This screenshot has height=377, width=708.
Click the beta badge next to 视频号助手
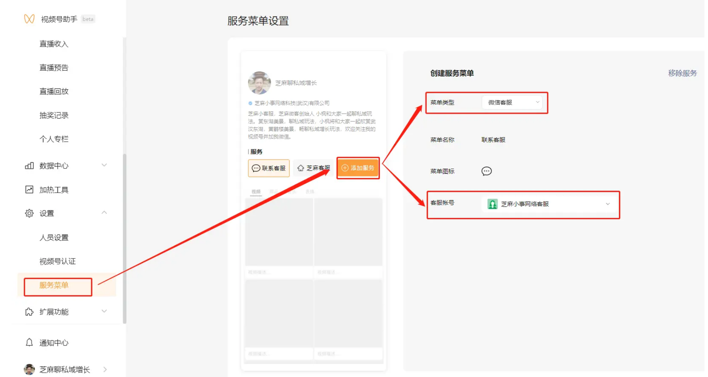88,19
